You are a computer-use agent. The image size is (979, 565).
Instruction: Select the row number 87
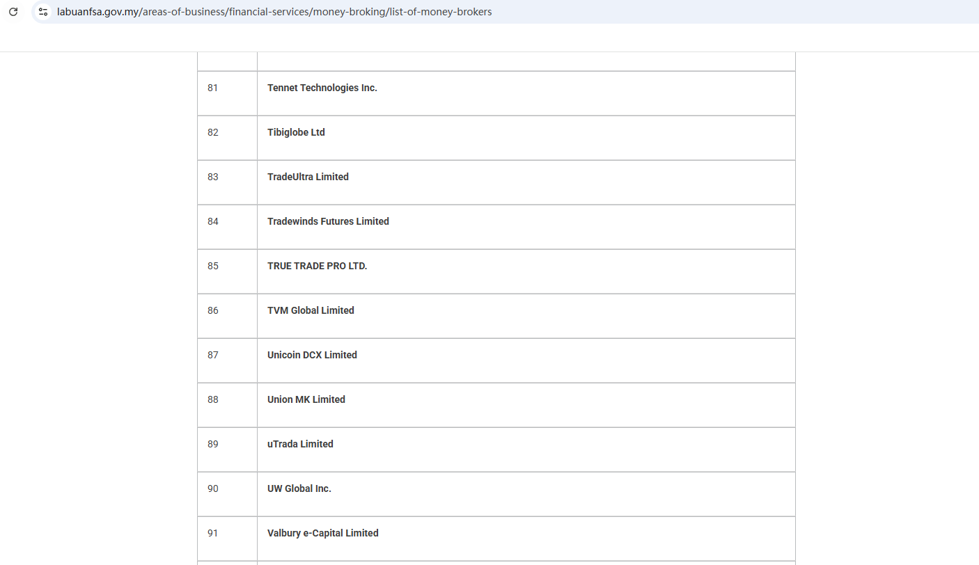coord(212,355)
